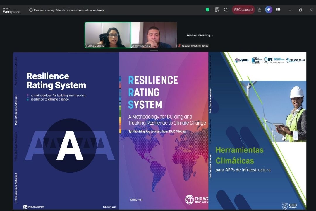316x211 pixels.
Task: Select Jimmy Marcillo video thumbnail
Action: pos(154,35)
